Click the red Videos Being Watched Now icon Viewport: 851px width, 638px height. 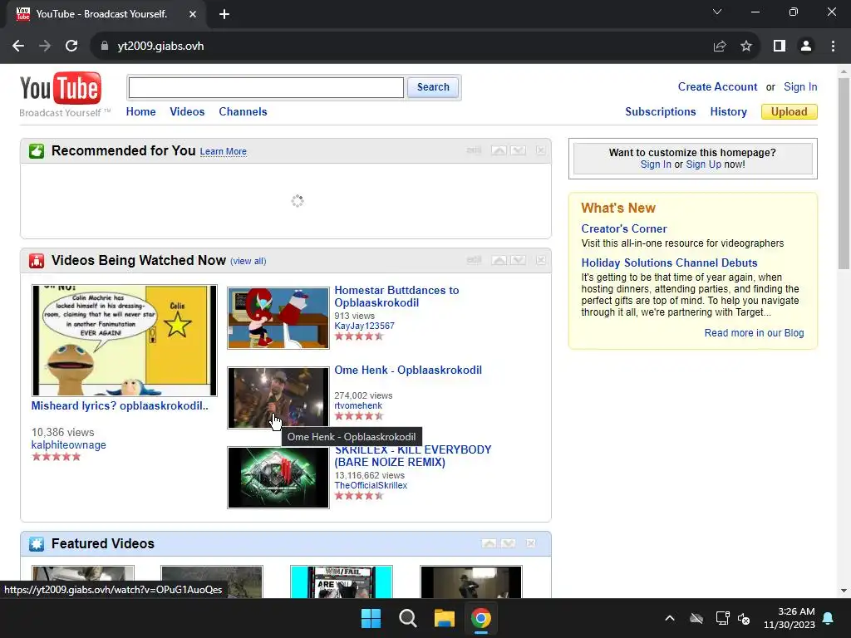click(37, 261)
